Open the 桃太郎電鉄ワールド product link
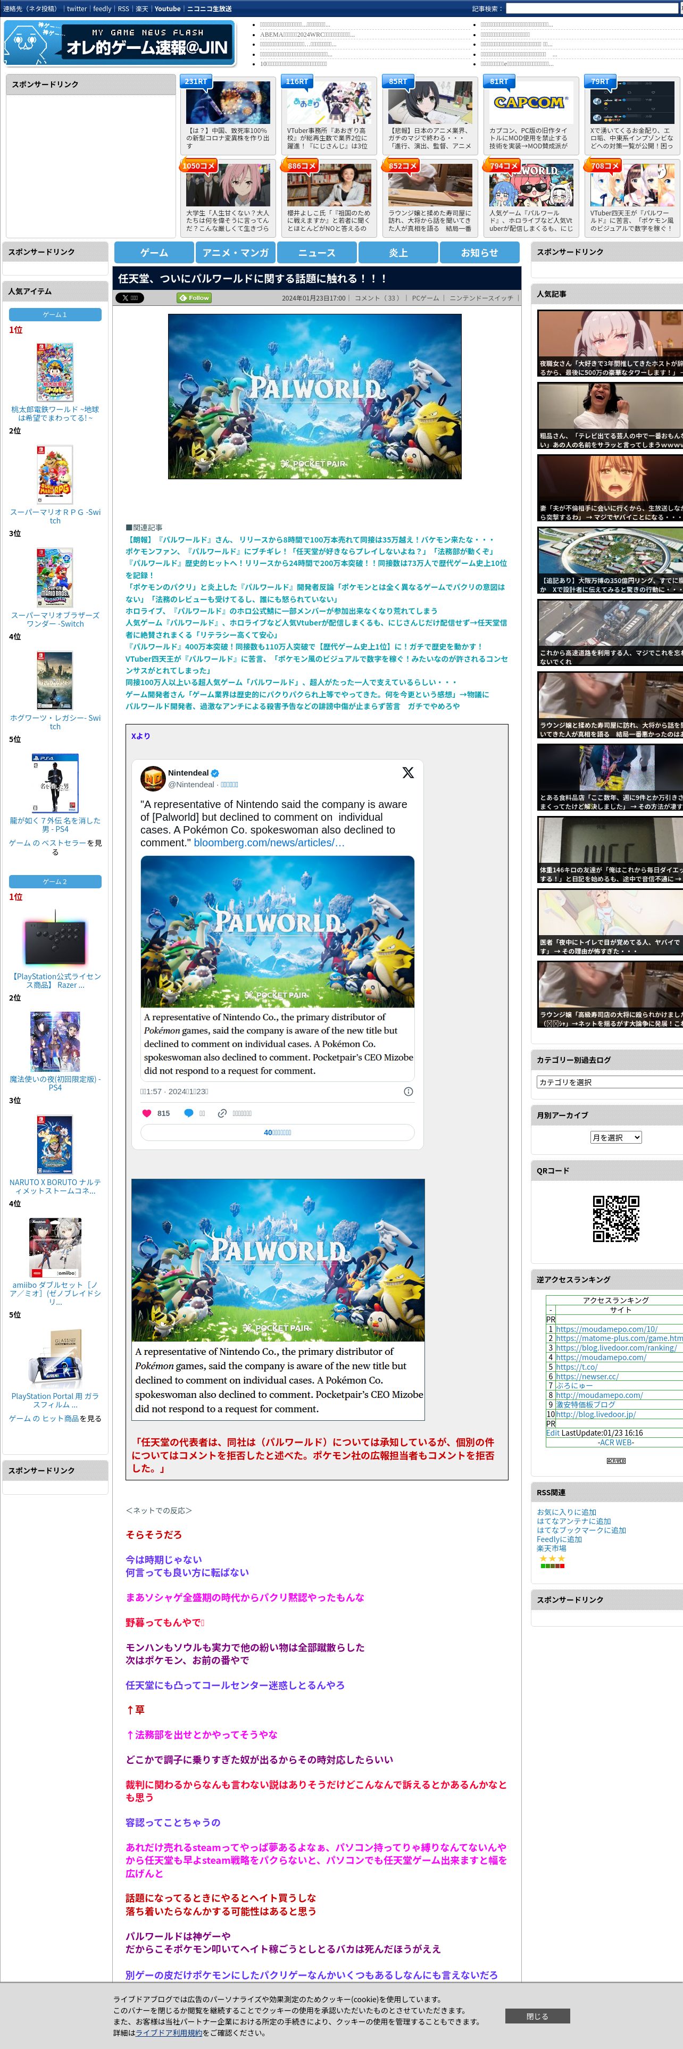The image size is (683, 2049). [55, 414]
